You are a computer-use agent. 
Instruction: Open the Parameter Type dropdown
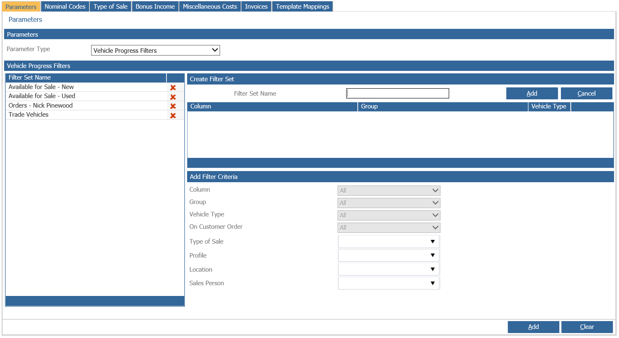point(155,50)
